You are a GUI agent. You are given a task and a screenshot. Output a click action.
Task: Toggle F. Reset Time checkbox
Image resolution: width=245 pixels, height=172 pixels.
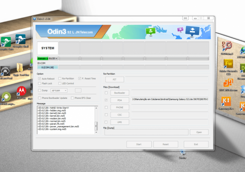(x=80, y=79)
